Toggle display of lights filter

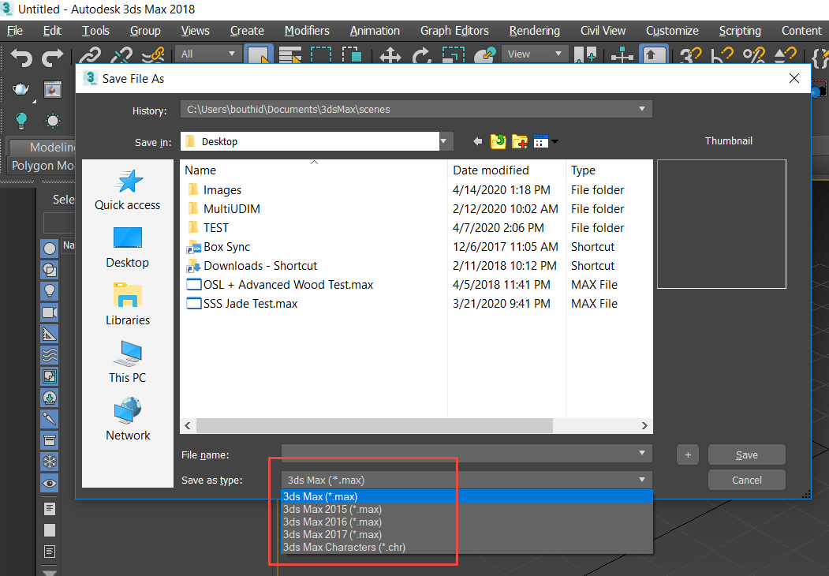(50, 290)
